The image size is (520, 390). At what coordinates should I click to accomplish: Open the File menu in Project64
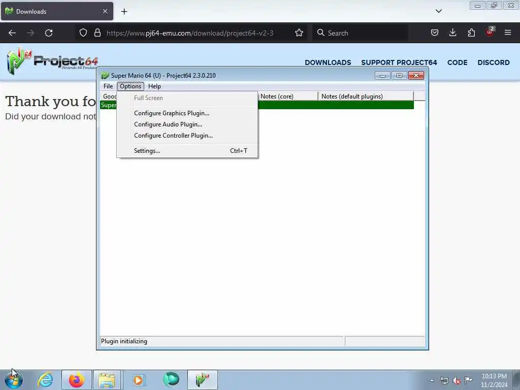coord(108,86)
